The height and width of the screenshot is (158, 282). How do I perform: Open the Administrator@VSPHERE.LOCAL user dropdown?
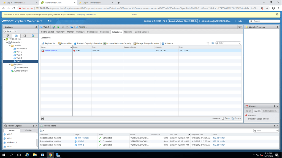tap(217, 21)
